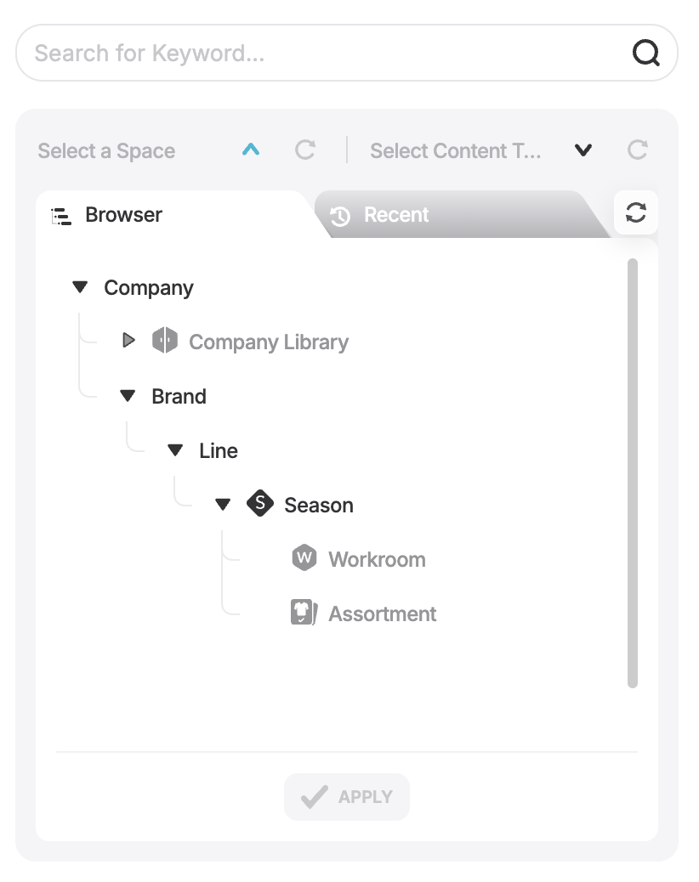Screen dimensions: 699x882
Task: Click the Company Library shield icon
Action: coord(165,341)
